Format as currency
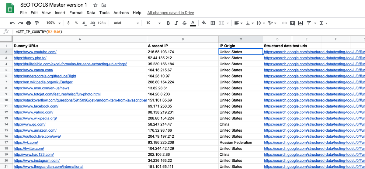 [68, 23]
